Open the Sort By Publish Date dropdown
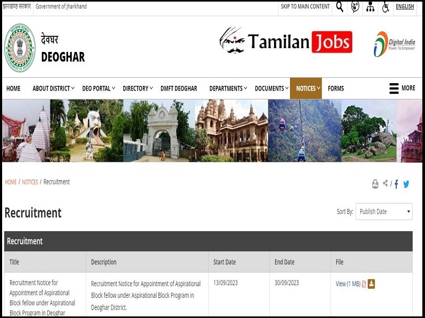Screen dimensions: 425x318 click(384, 211)
